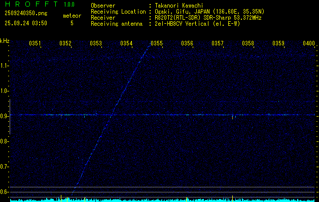Click the receiver text R820T2(RTL-SDR) SDR-Sharp 53.372MHz
Viewport: 319px width, 202px height.
[x=208, y=18]
